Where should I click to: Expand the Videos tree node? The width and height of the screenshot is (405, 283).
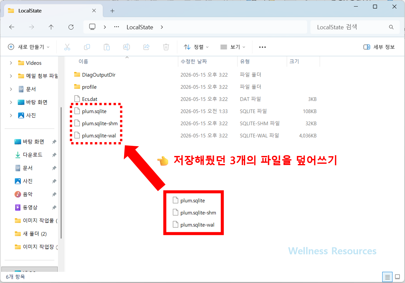tap(11, 63)
